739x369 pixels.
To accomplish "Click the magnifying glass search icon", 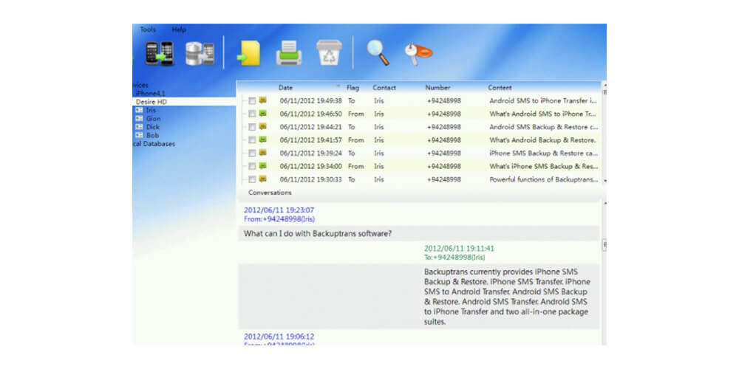I will point(378,52).
